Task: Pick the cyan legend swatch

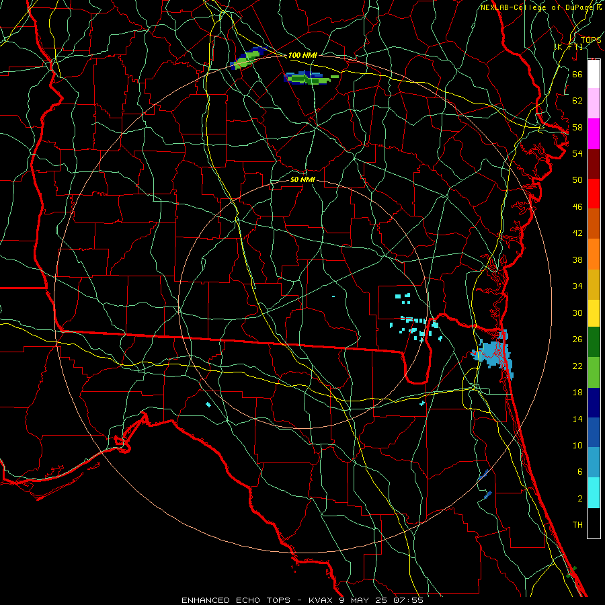Action: point(594,493)
